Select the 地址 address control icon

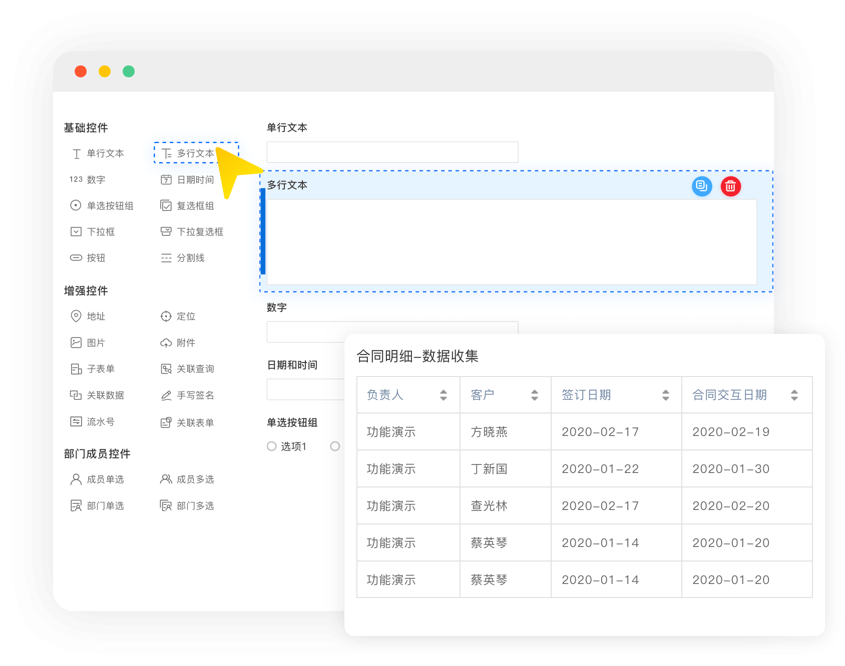76,316
